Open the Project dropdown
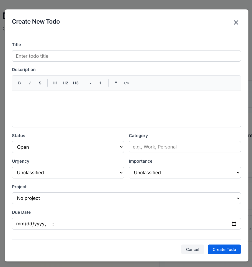 (126, 198)
